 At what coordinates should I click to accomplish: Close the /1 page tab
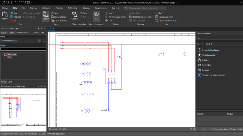53,29
